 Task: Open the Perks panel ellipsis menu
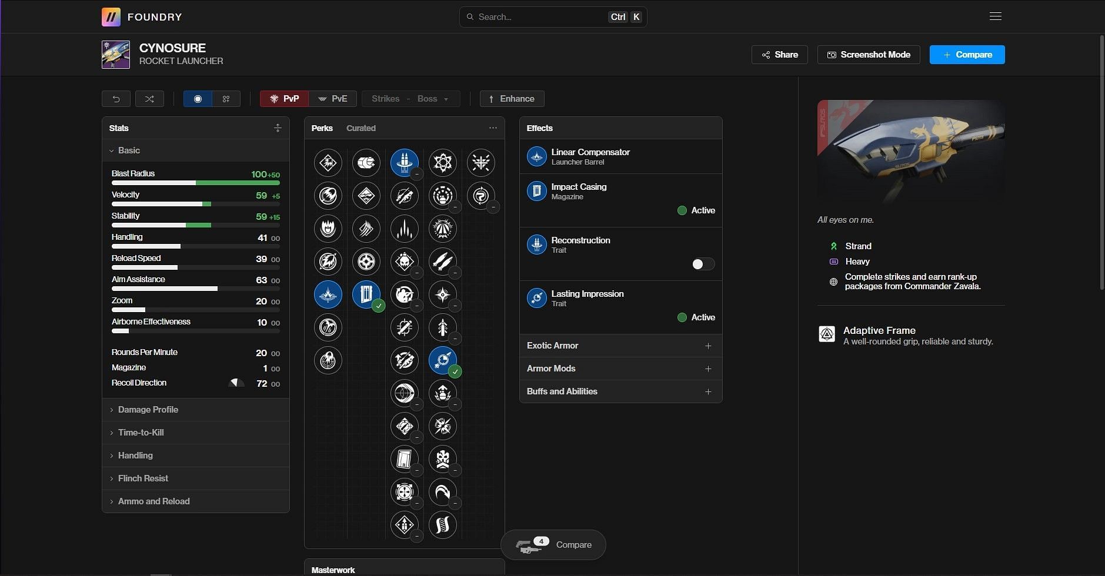493,128
